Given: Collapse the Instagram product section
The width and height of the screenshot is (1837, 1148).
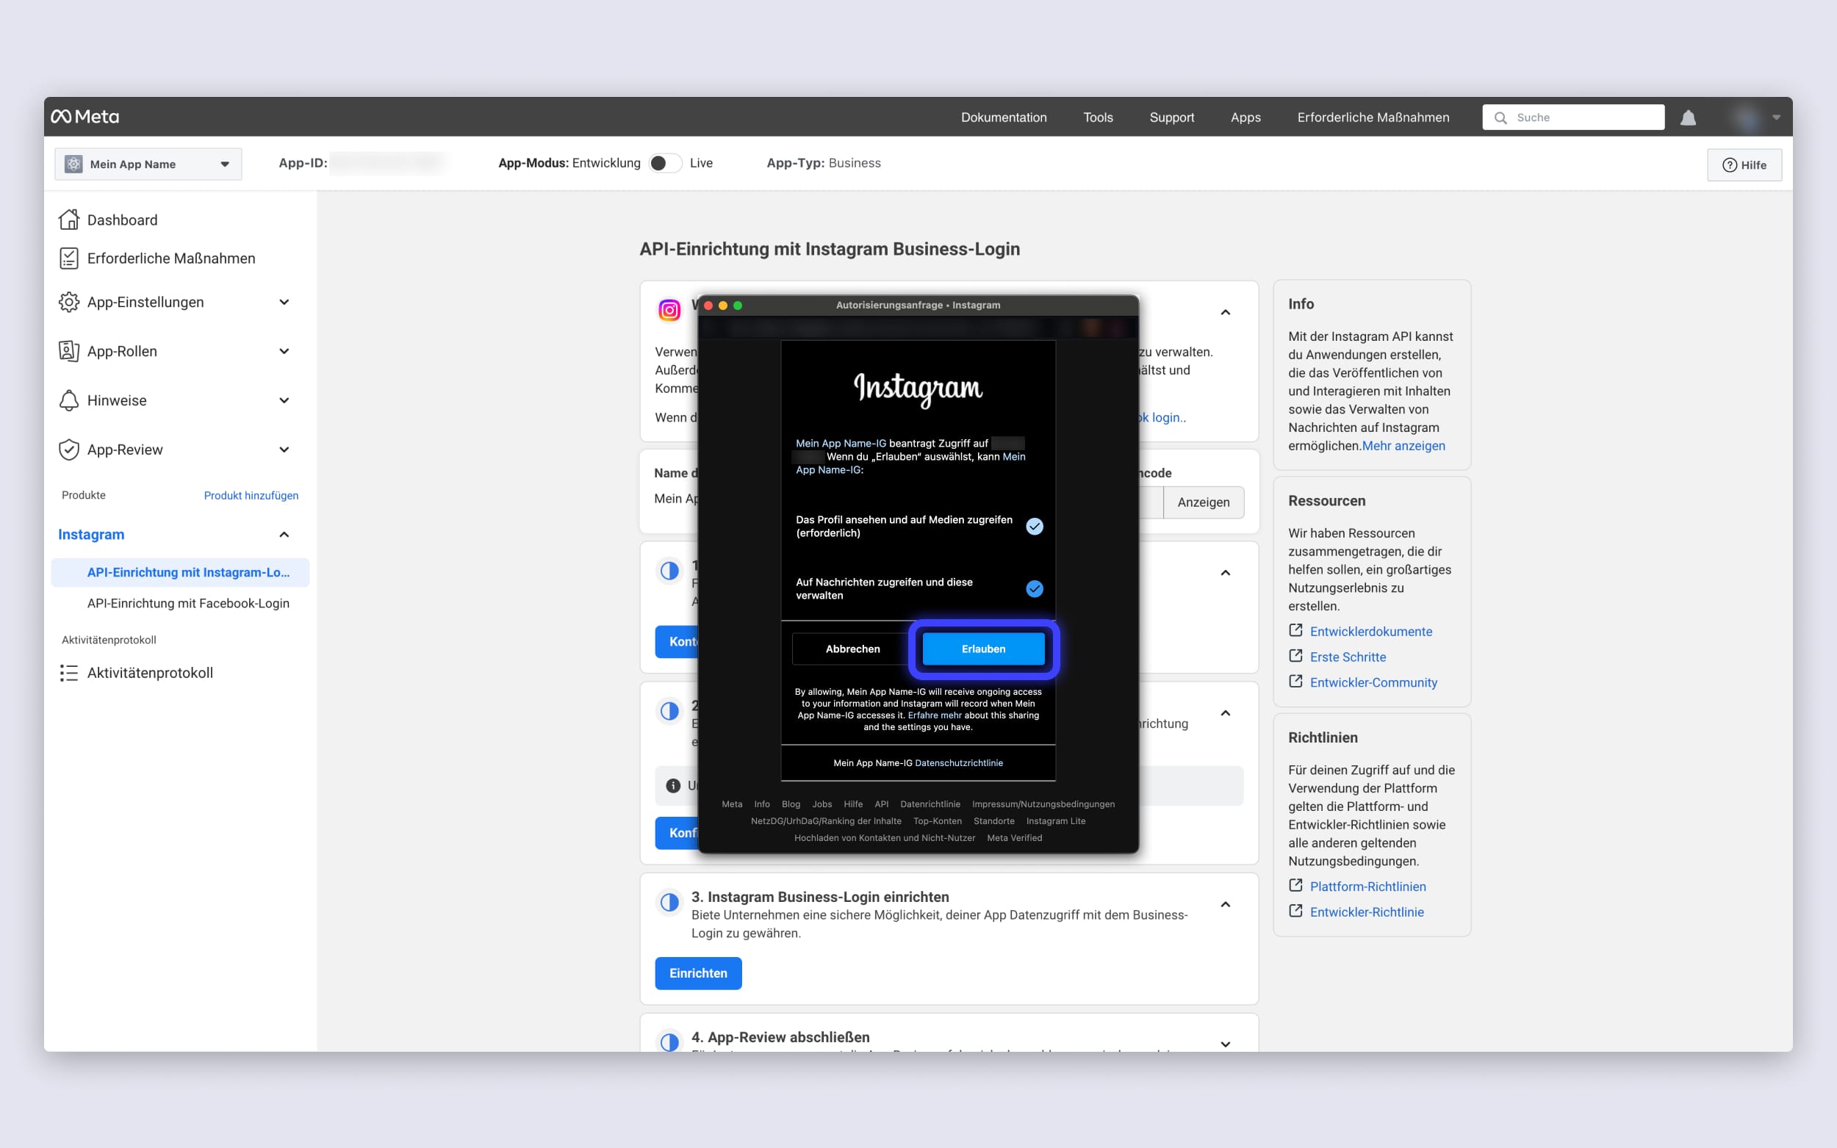Looking at the screenshot, I should (x=284, y=535).
